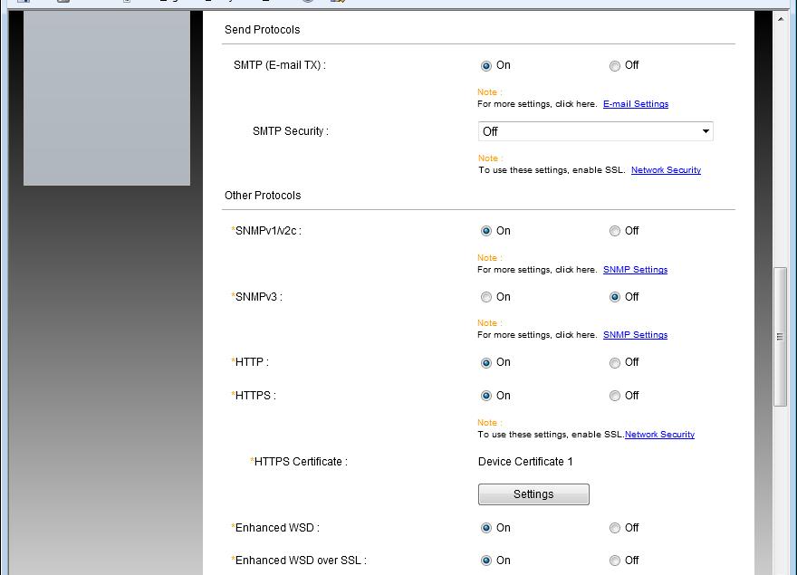Enable Enhanced WSD On
This screenshot has width=797, height=575.
click(486, 528)
